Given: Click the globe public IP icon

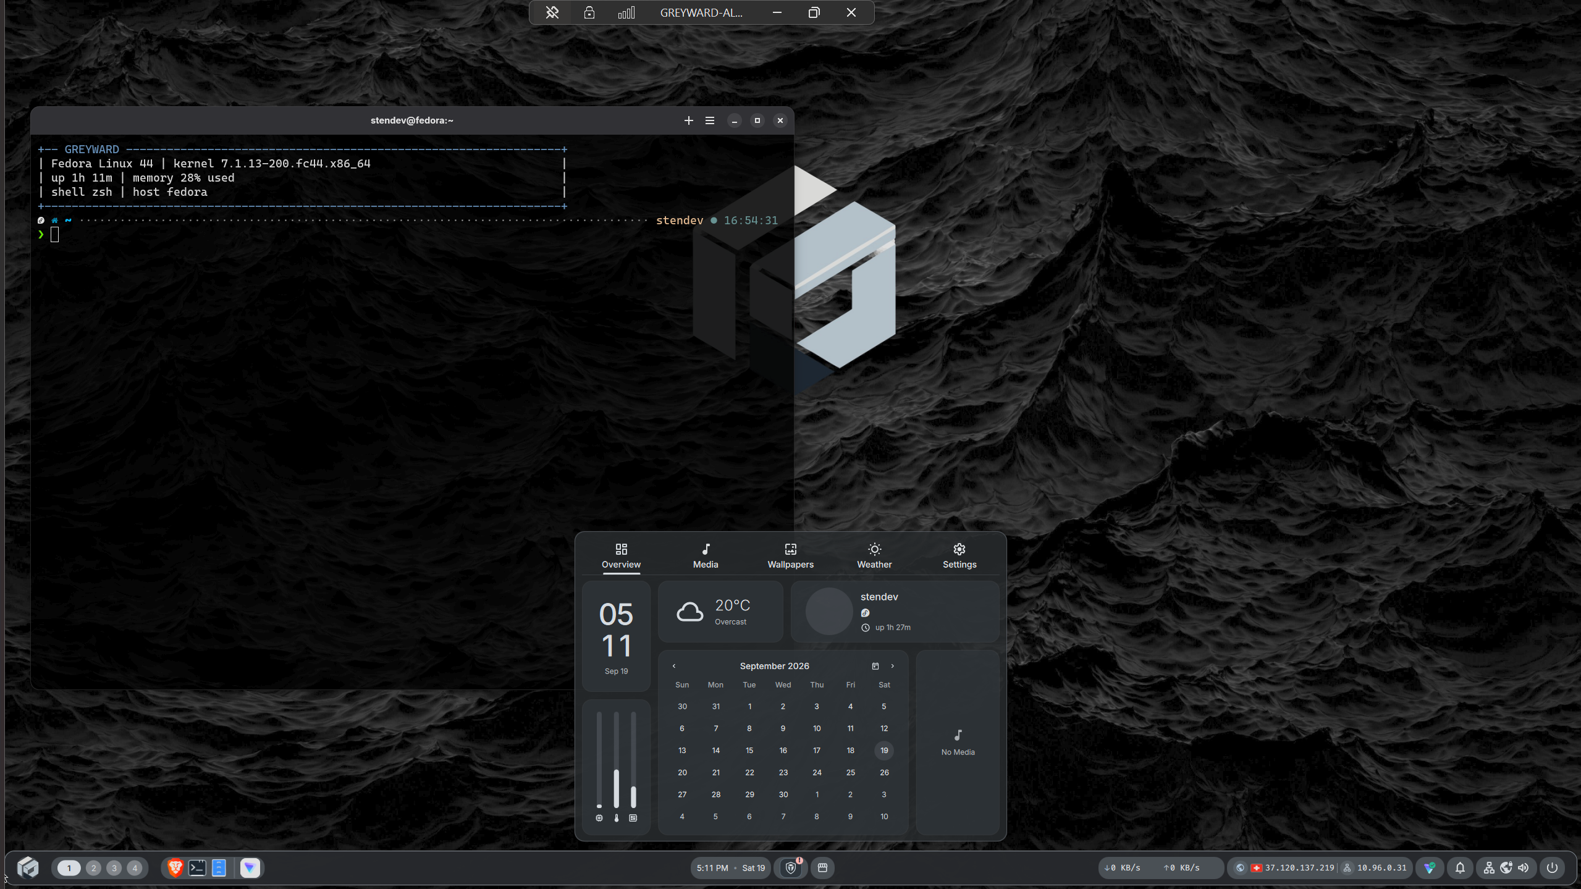Looking at the screenshot, I should pyautogui.click(x=1240, y=868).
